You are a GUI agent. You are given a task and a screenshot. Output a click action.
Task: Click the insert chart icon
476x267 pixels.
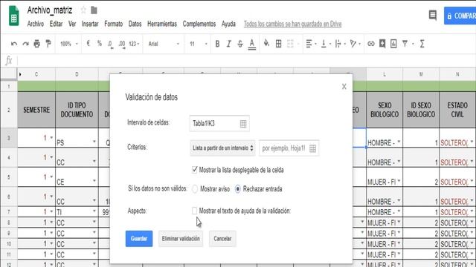(393, 44)
